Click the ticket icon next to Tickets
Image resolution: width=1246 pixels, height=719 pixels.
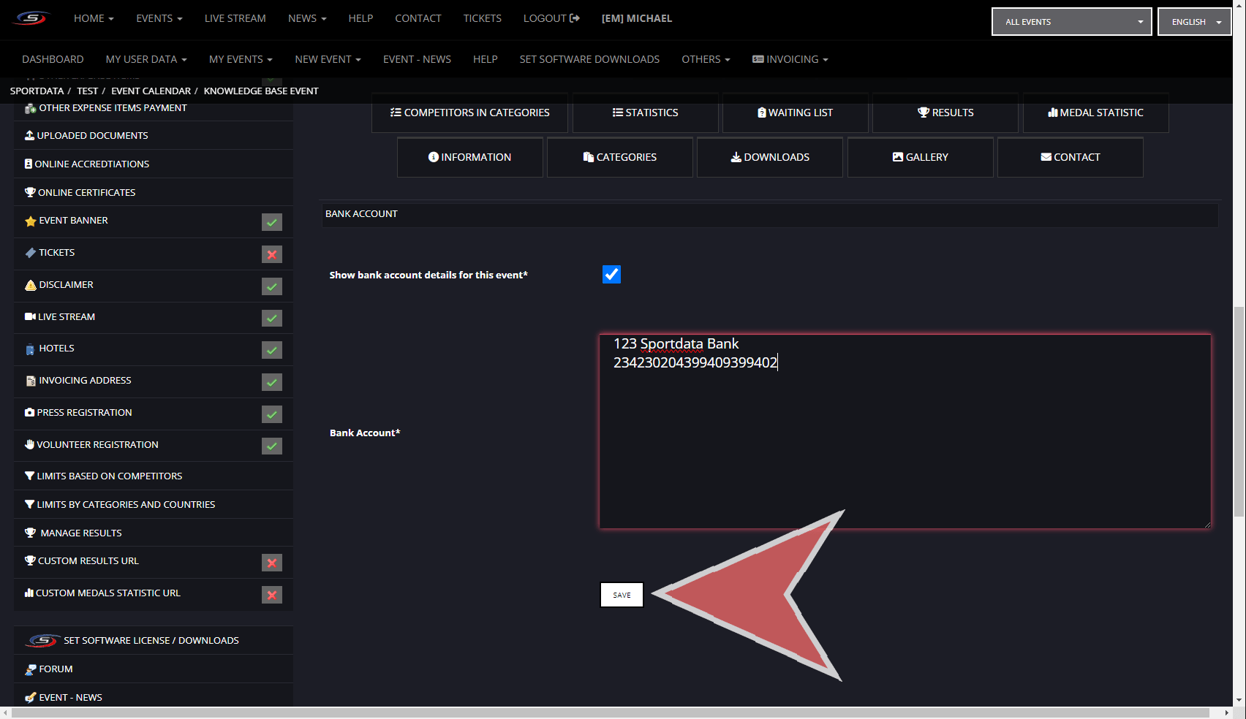coord(30,253)
